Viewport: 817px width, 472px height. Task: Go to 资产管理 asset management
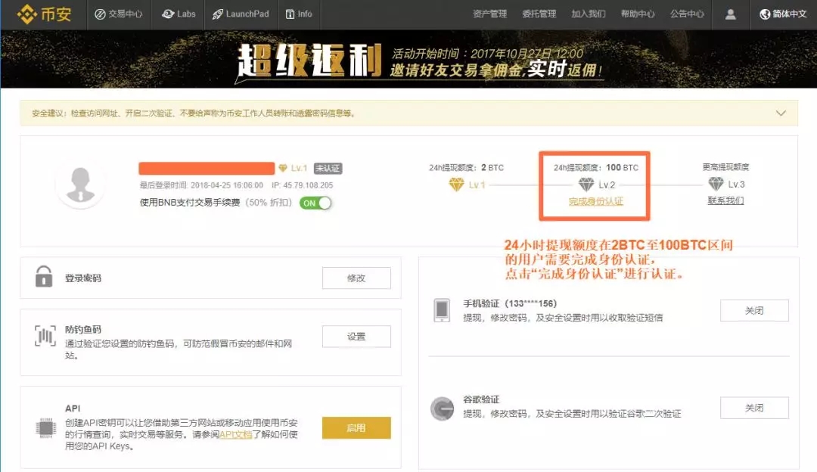pos(489,14)
